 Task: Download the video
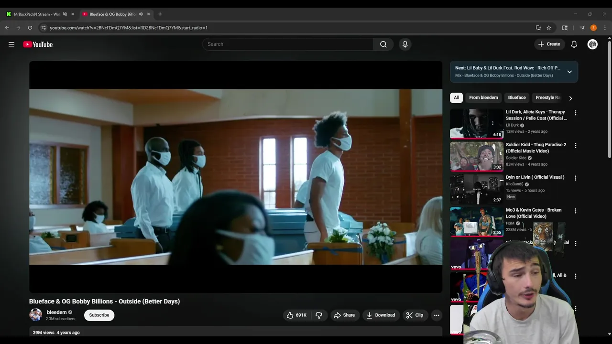pyautogui.click(x=381, y=315)
